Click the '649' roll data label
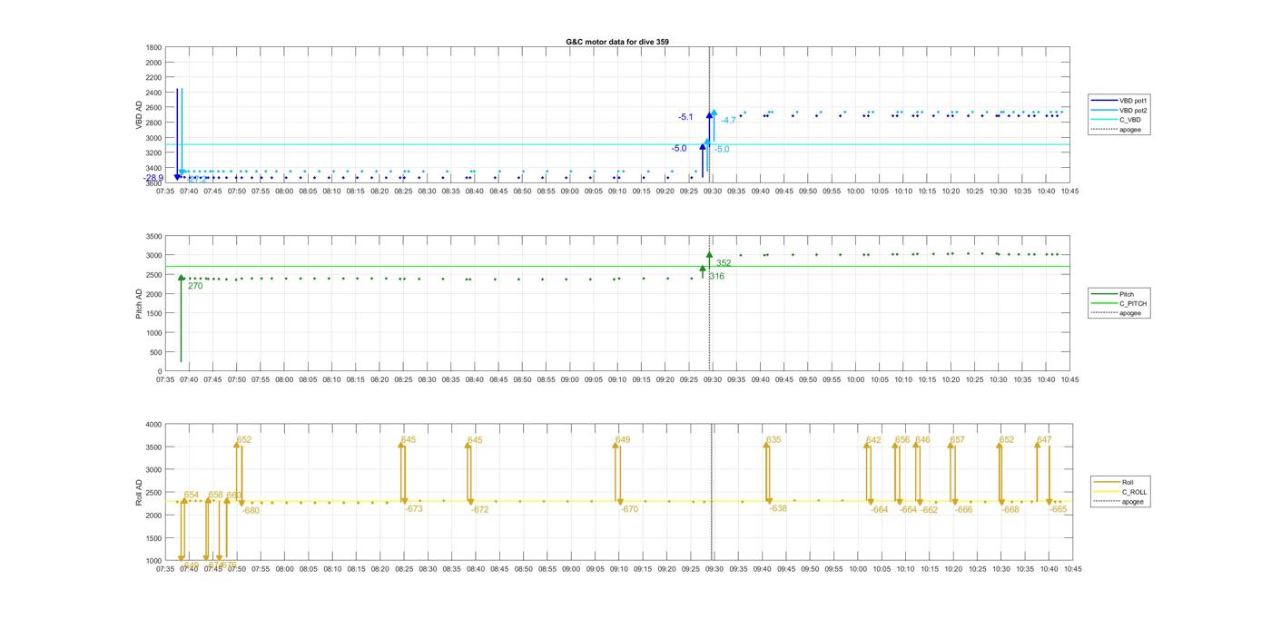Viewport: 1271px width, 629px height. tap(623, 440)
